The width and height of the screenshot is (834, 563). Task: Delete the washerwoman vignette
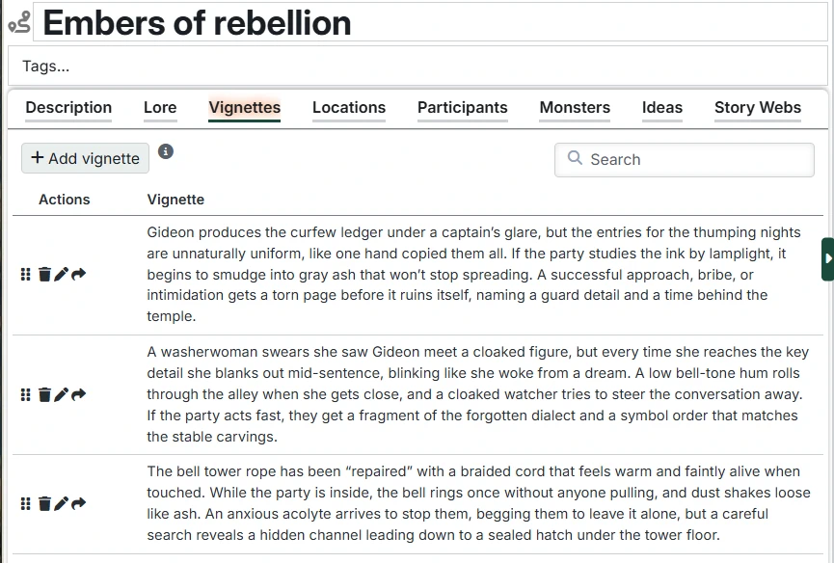pyautogui.click(x=44, y=394)
